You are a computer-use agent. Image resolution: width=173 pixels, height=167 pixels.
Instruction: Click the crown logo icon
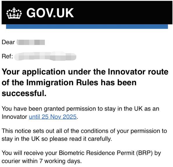click(14, 13)
